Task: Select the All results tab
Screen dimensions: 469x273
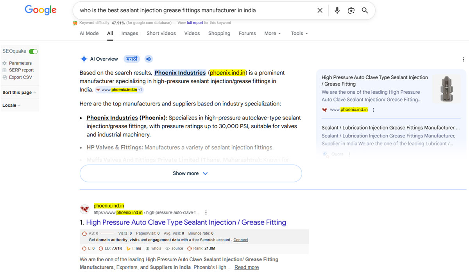Action: (110, 34)
